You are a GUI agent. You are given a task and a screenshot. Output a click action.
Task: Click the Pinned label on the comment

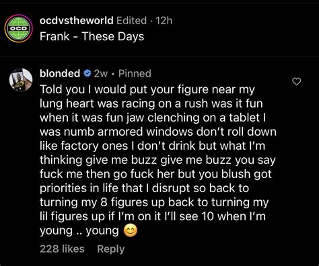(x=135, y=73)
